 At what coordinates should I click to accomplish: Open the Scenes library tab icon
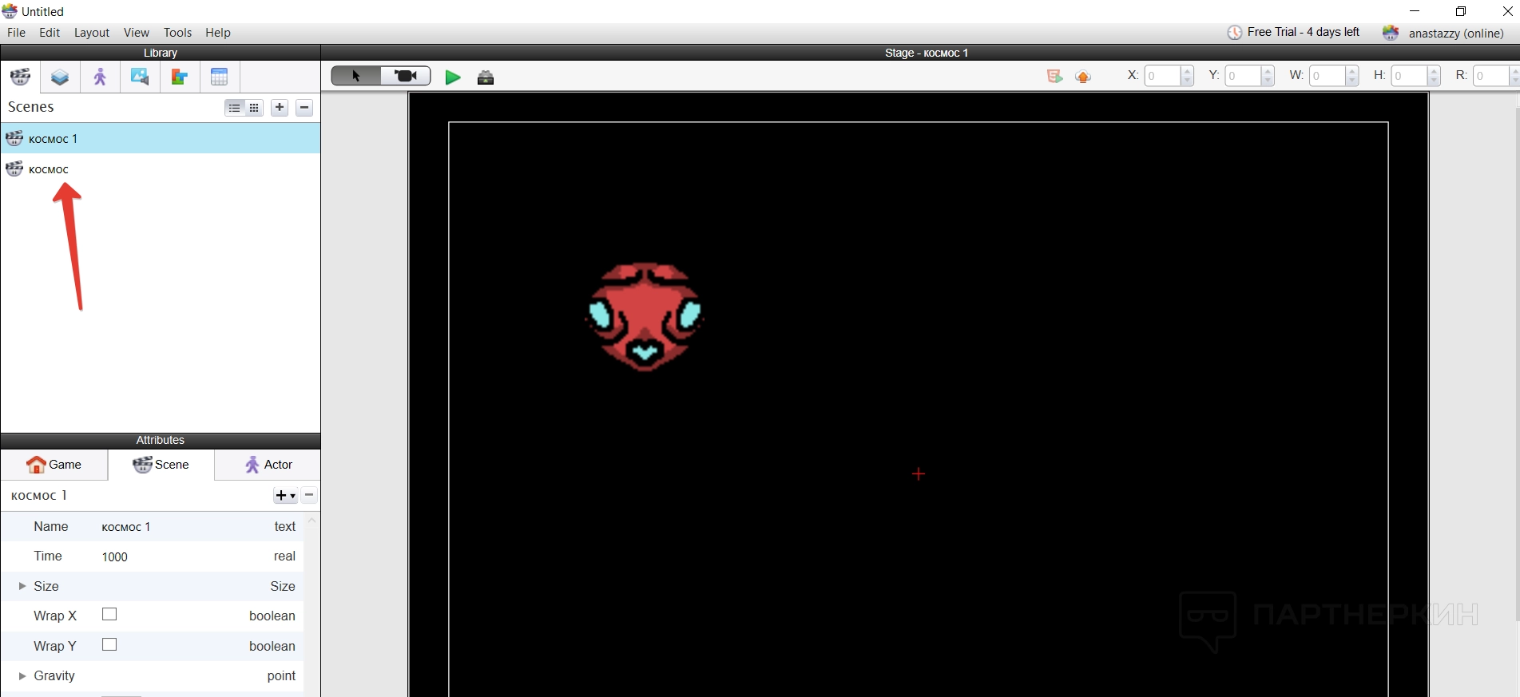click(x=20, y=77)
